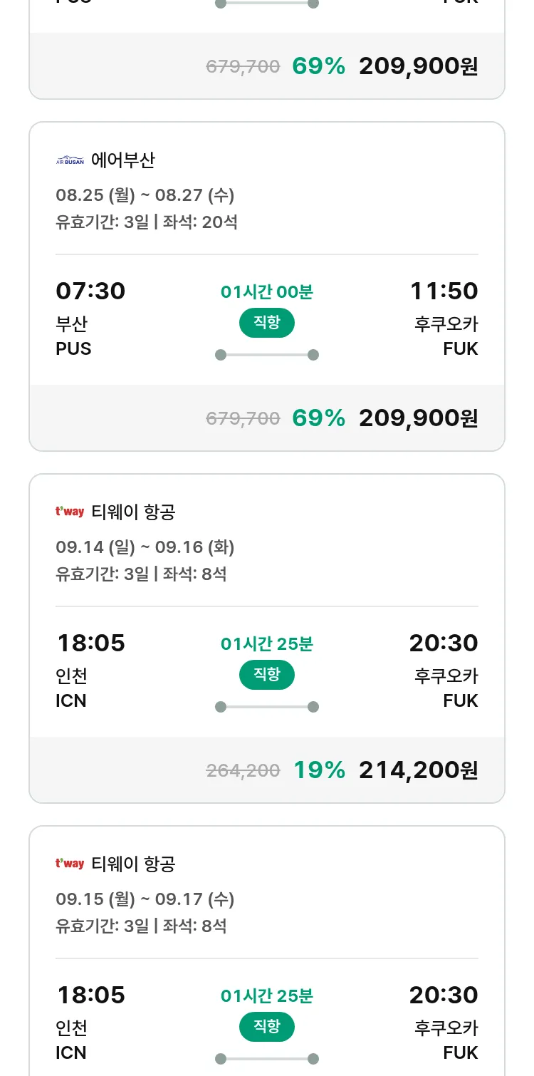The width and height of the screenshot is (534, 1076).
Task: Click the route line on the 09.14 t'way flight
Action: click(267, 707)
